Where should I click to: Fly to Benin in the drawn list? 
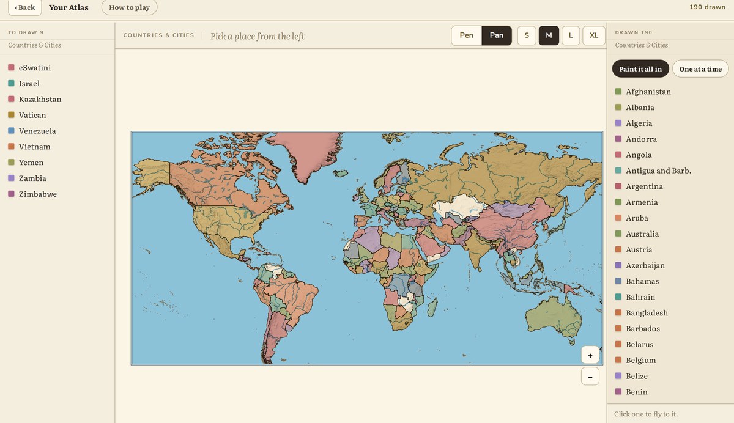point(670,392)
